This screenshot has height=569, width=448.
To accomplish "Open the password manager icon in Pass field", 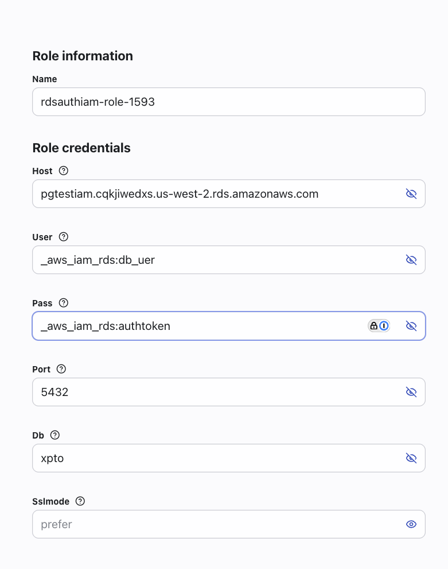I will coord(379,326).
